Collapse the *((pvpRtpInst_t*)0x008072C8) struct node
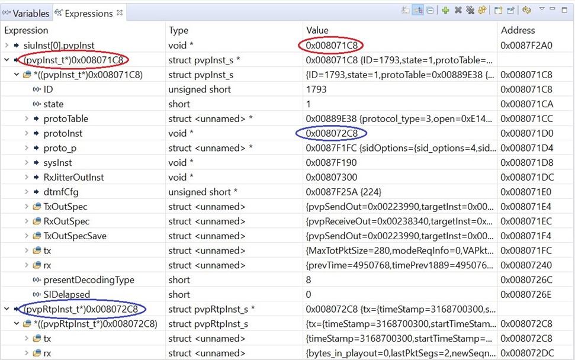 pos(17,324)
